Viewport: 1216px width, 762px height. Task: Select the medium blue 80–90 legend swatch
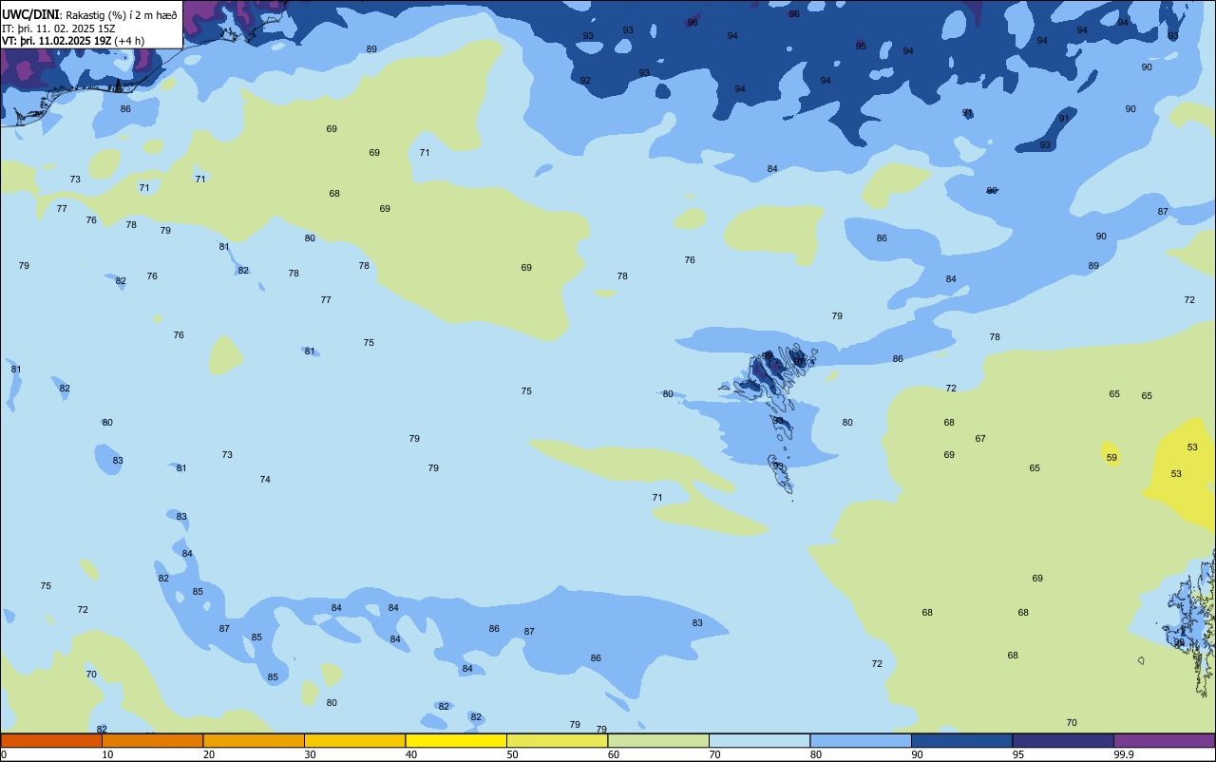point(861,740)
